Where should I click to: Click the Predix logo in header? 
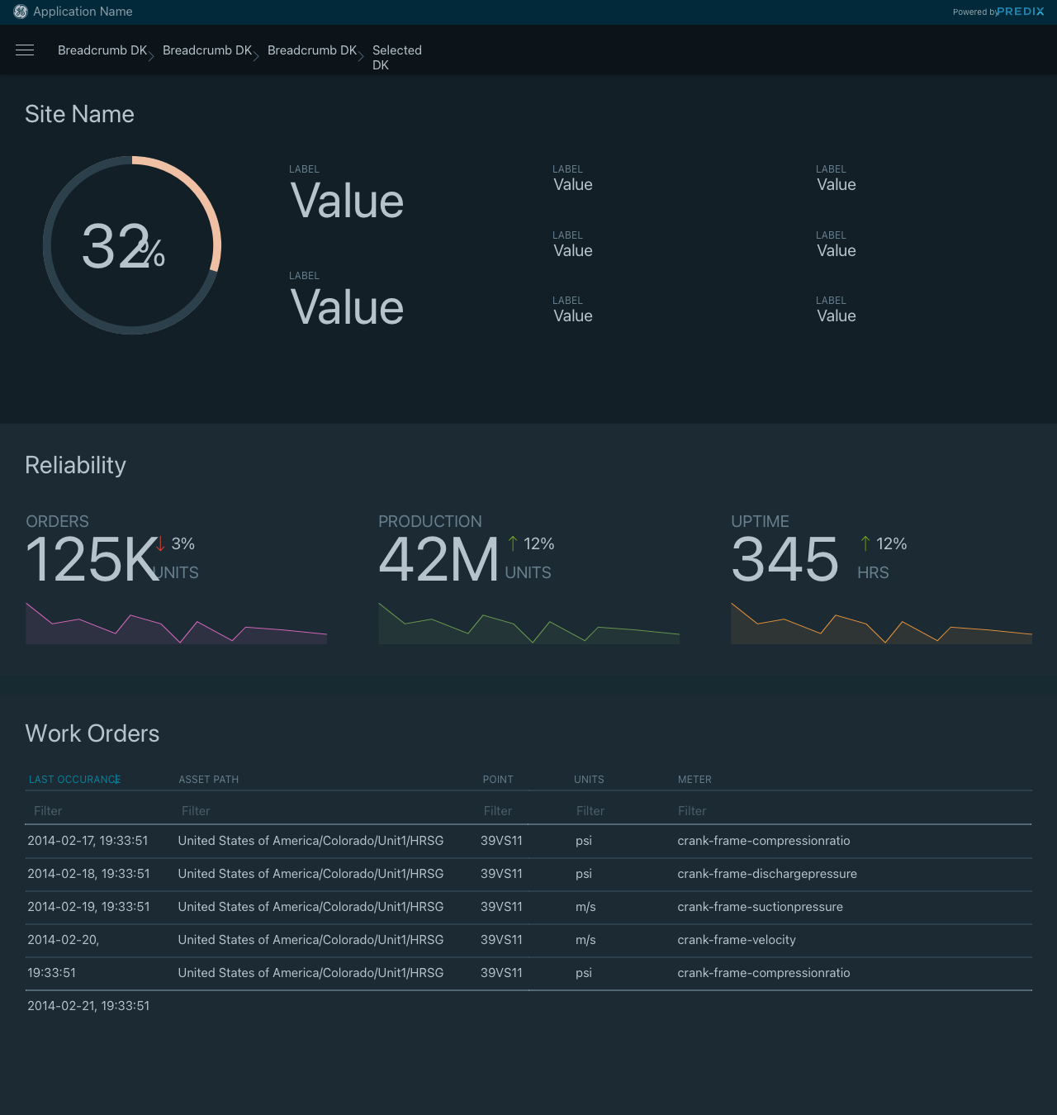coord(1020,12)
